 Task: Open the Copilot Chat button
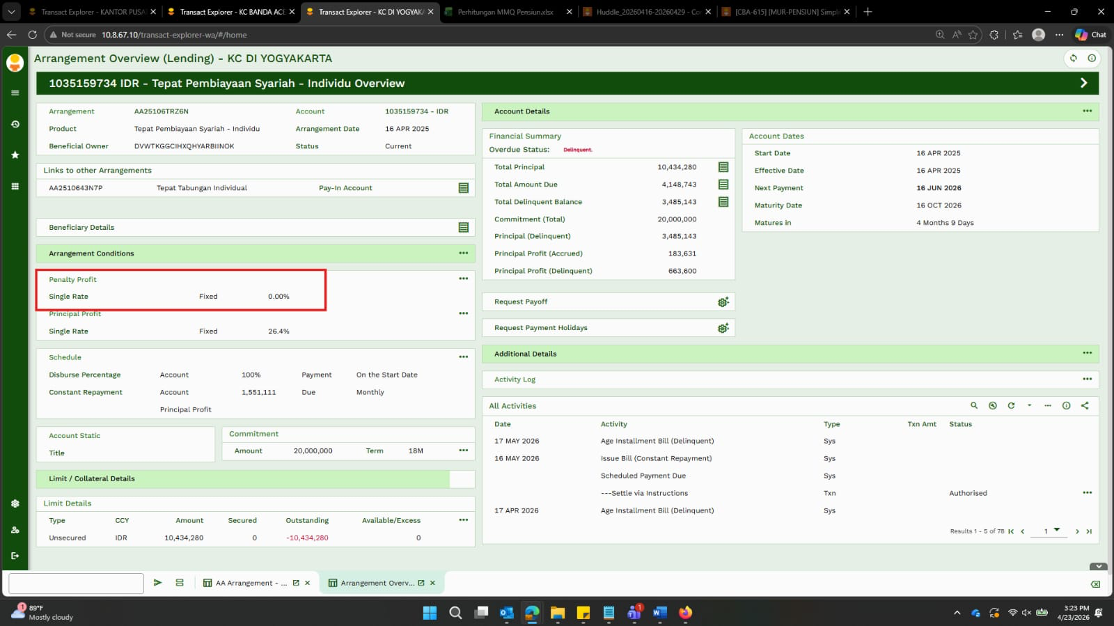point(1090,34)
